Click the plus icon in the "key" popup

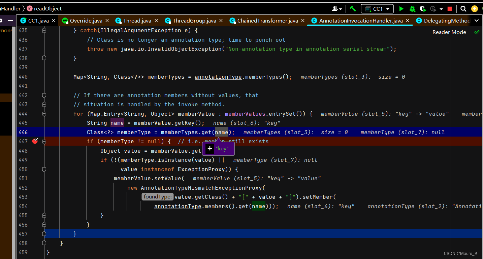point(210,148)
